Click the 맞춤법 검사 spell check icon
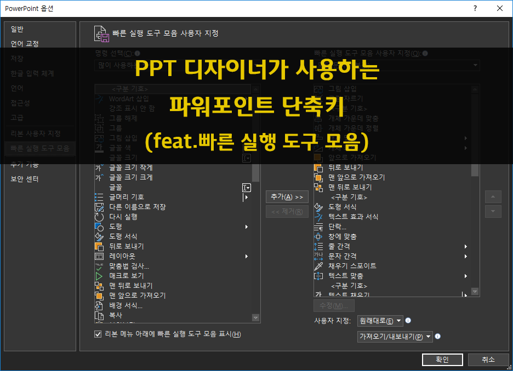This screenshot has width=513, height=371. click(99, 266)
